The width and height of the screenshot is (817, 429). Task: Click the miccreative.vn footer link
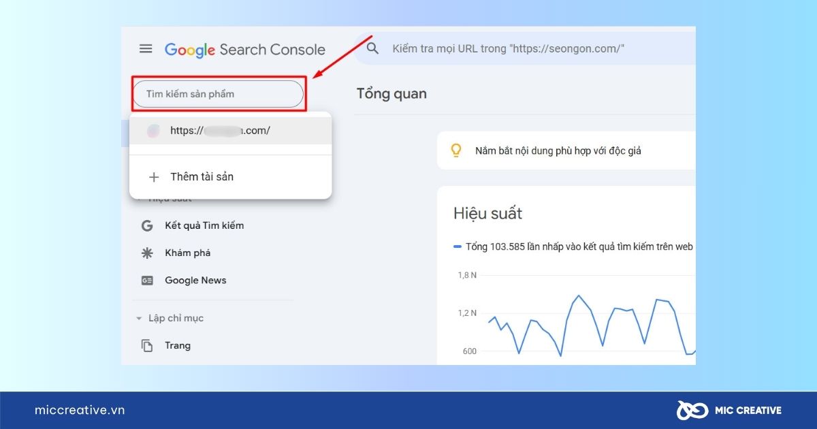[80, 410]
